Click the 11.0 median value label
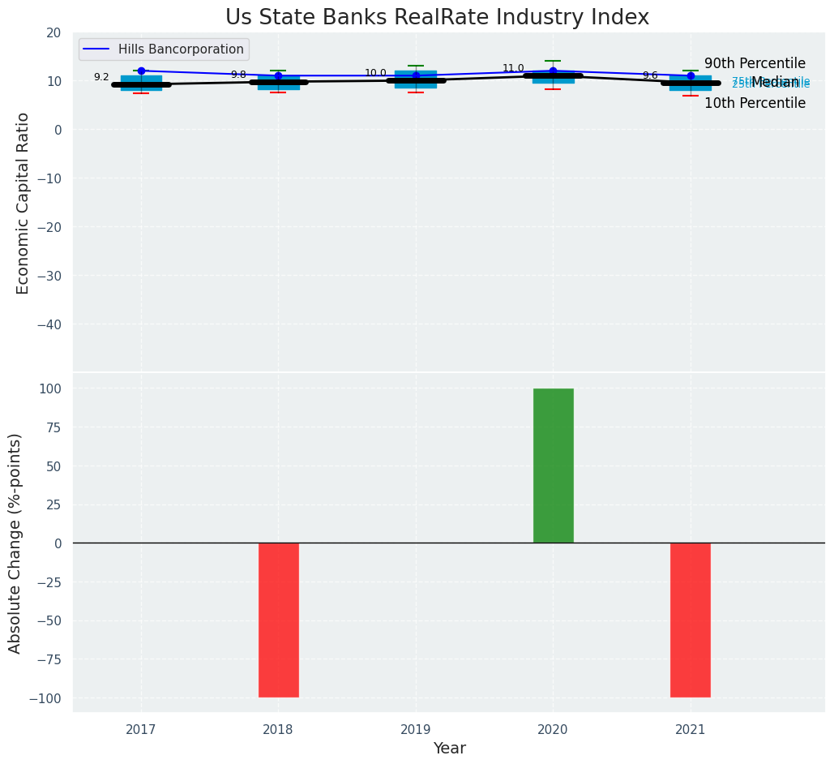The height and width of the screenshot is (764, 834). coord(513,68)
